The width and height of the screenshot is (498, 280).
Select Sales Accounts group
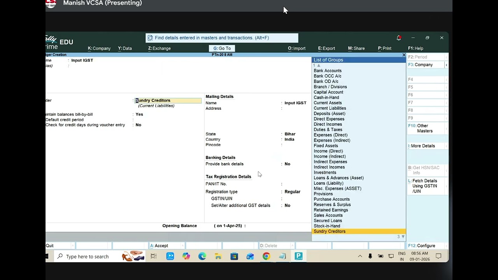(x=328, y=215)
